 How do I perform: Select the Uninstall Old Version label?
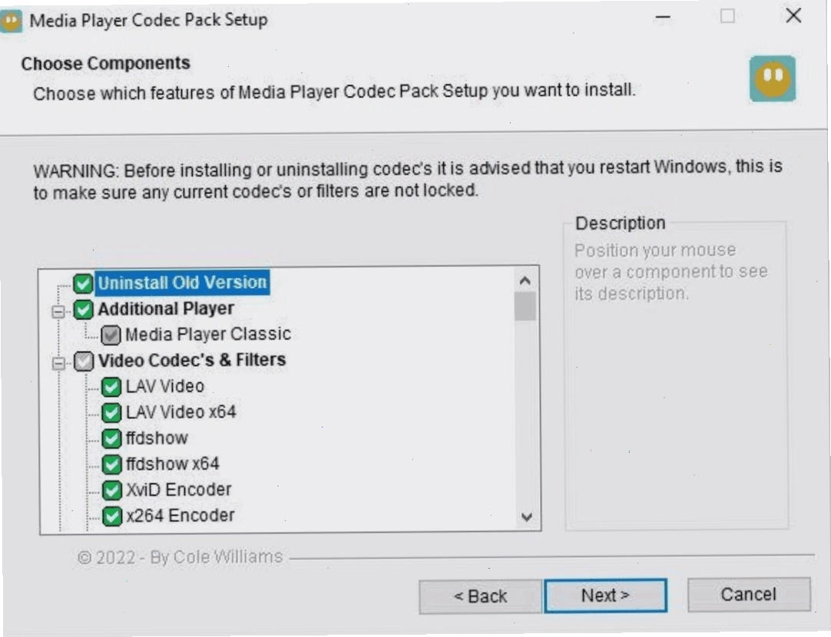(x=182, y=282)
